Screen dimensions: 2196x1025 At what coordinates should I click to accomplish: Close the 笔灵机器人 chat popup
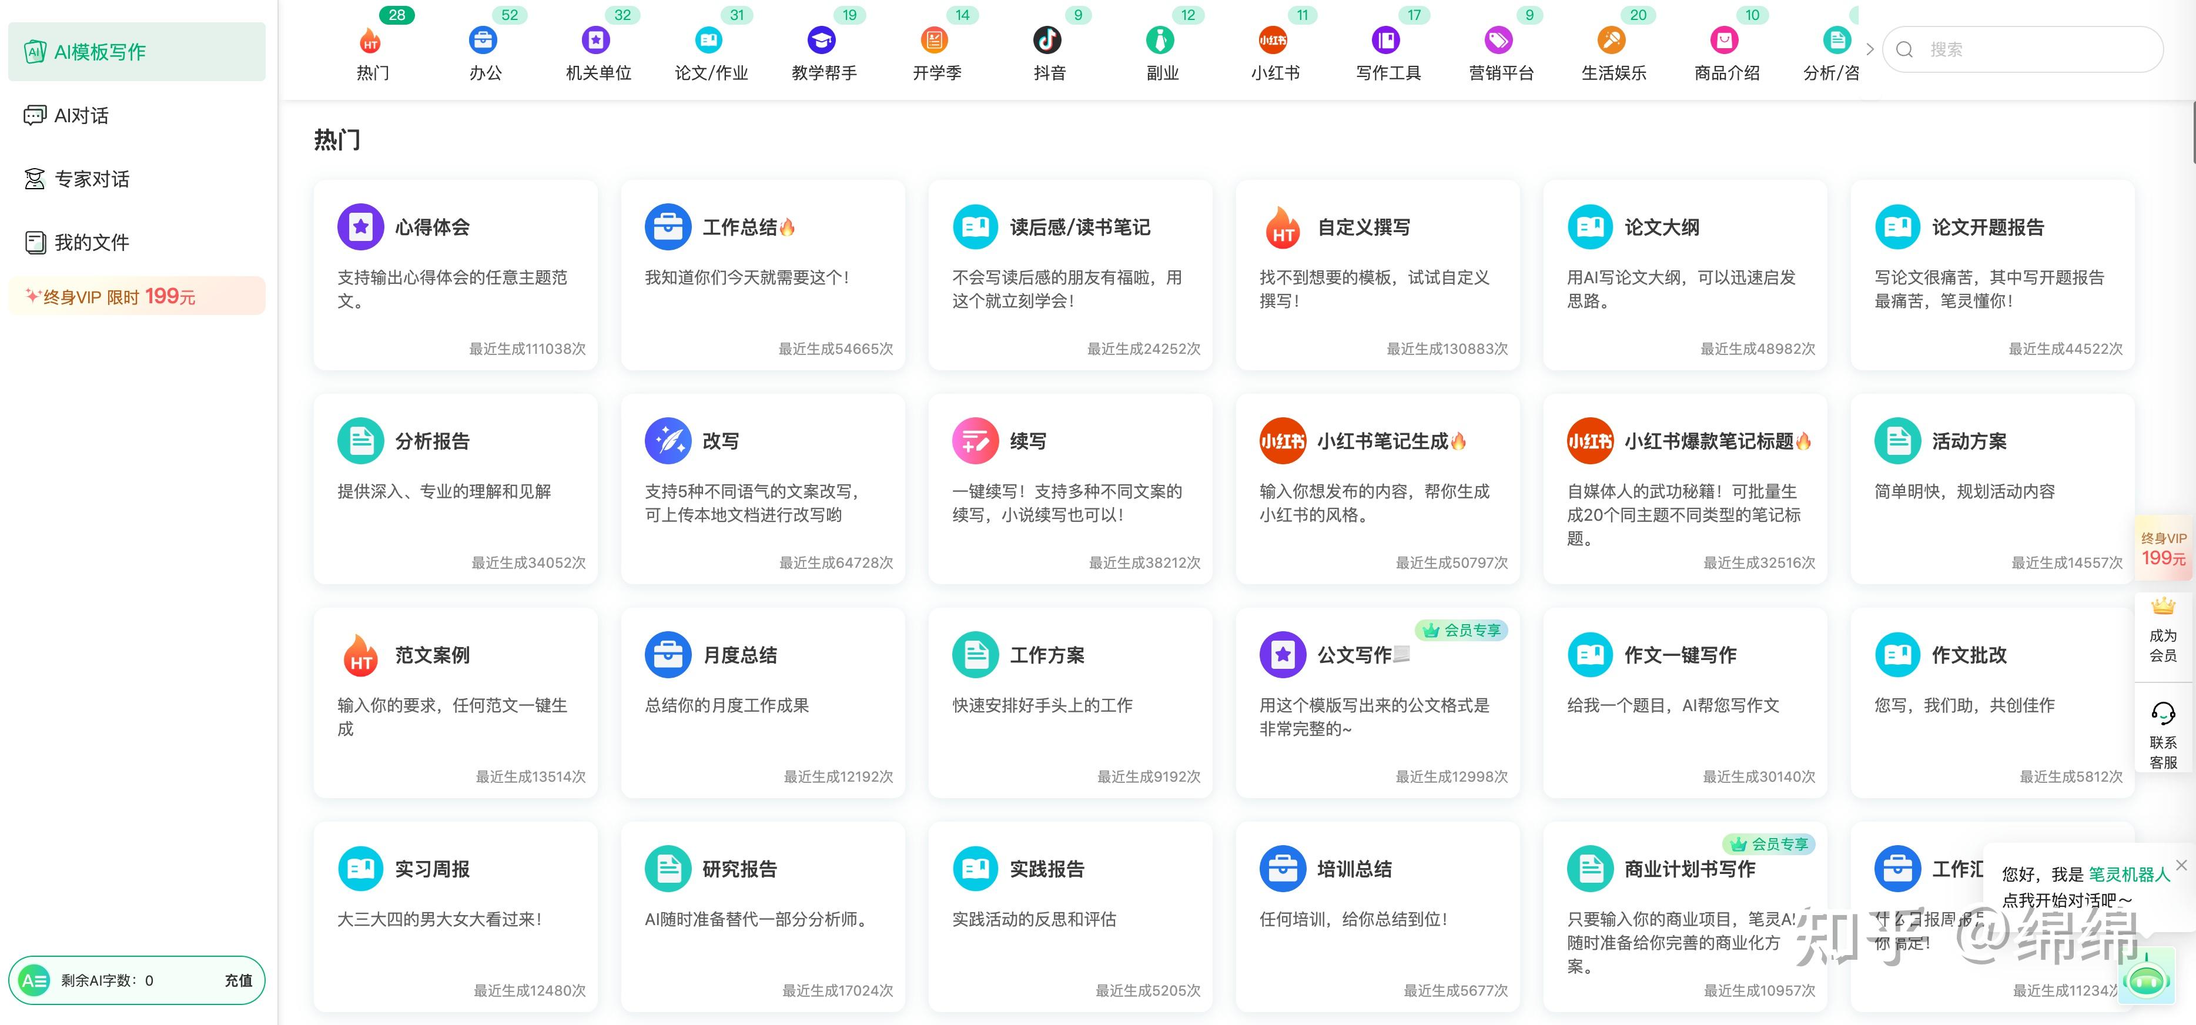[2181, 865]
